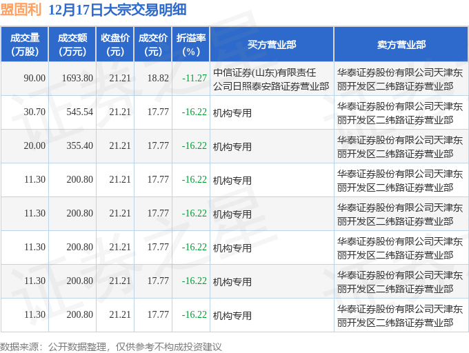469x353 pixels.
Task: Click the 买方营业部 column header
Action: [x=272, y=44]
